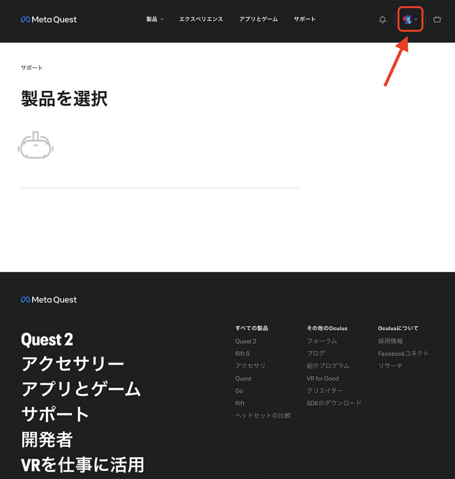Expand the 製品 dropdown menu
Viewport: 455px width, 479px height.
point(155,19)
